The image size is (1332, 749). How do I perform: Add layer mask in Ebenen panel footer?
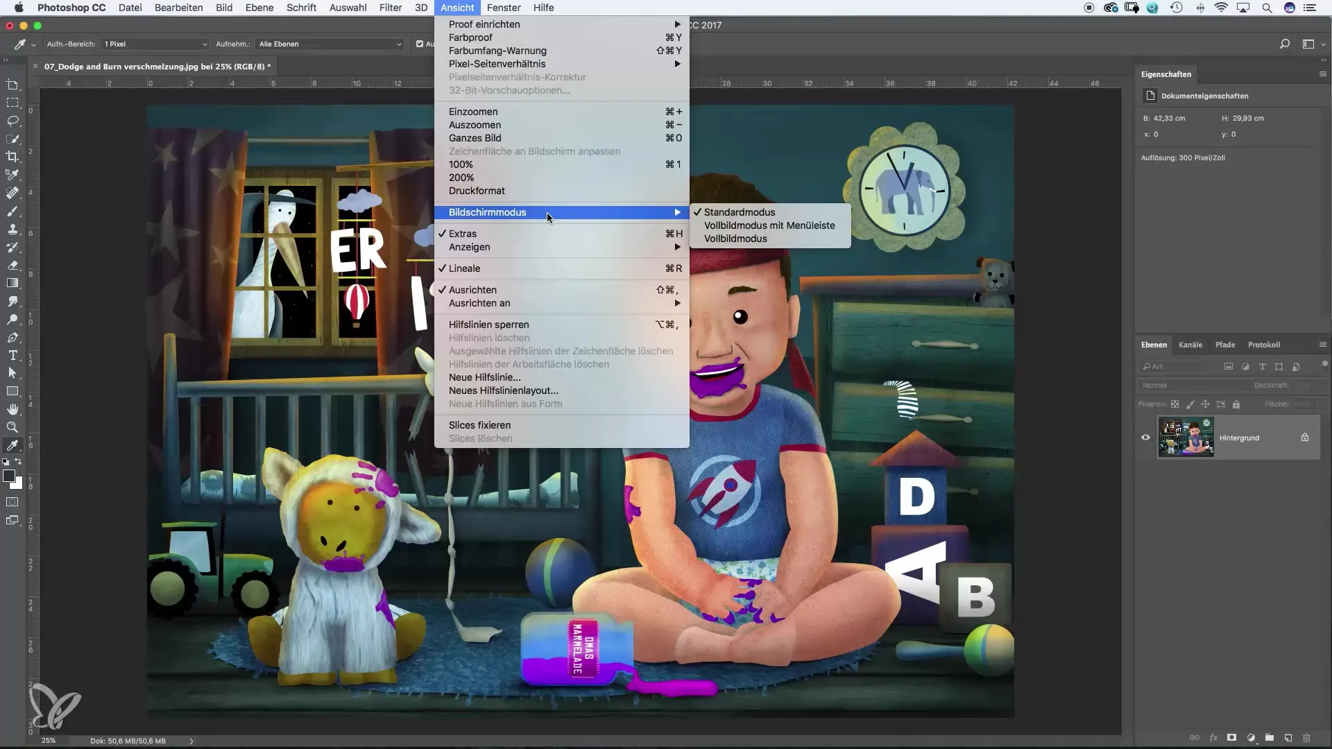point(1231,738)
